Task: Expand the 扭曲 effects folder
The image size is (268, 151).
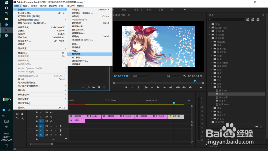Action: point(211,56)
